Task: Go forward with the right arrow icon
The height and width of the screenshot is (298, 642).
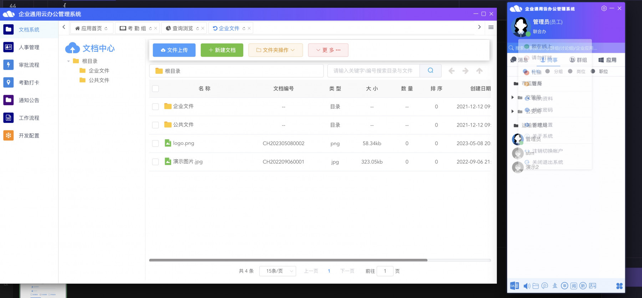Action: pyautogui.click(x=465, y=71)
